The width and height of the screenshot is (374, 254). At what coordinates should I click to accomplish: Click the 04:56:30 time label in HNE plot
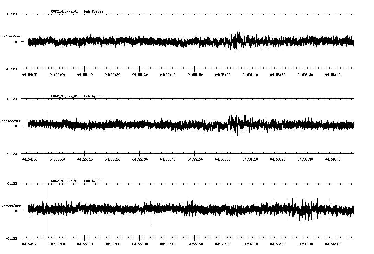pyautogui.click(x=305, y=74)
